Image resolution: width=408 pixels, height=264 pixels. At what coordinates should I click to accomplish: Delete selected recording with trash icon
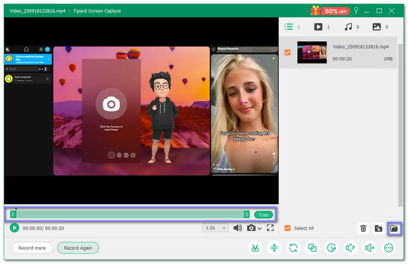[363, 229]
